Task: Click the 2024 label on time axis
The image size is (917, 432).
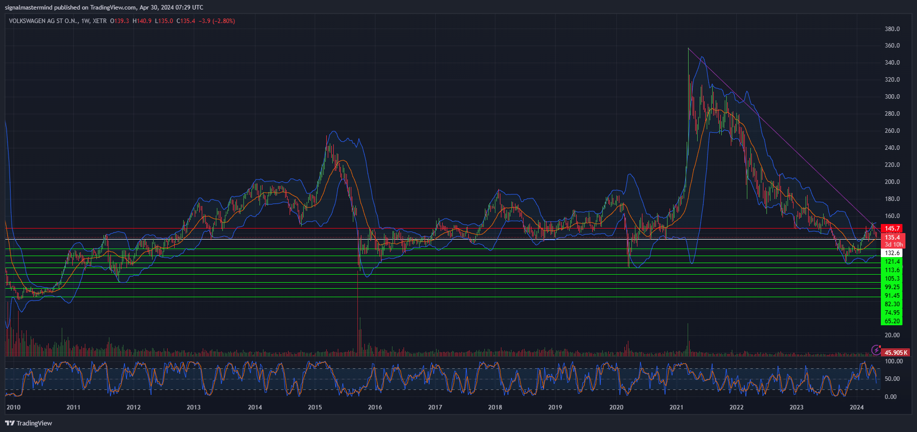Action: (856, 407)
